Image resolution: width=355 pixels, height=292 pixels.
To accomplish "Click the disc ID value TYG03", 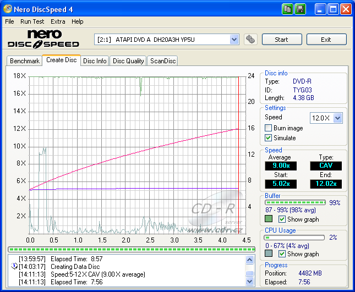I will tap(302, 90).
